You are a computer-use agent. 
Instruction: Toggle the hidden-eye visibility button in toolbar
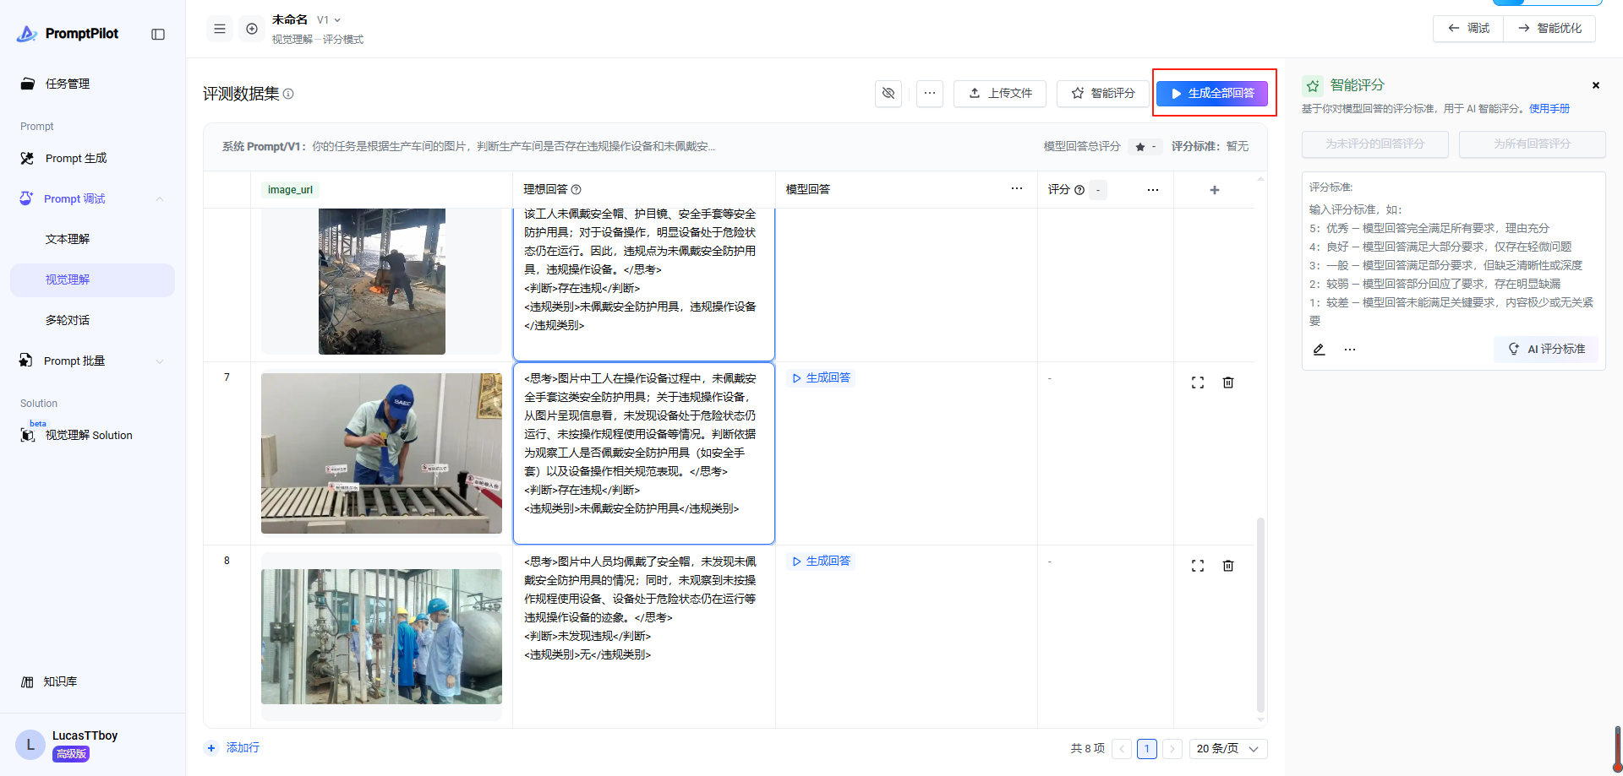click(888, 93)
